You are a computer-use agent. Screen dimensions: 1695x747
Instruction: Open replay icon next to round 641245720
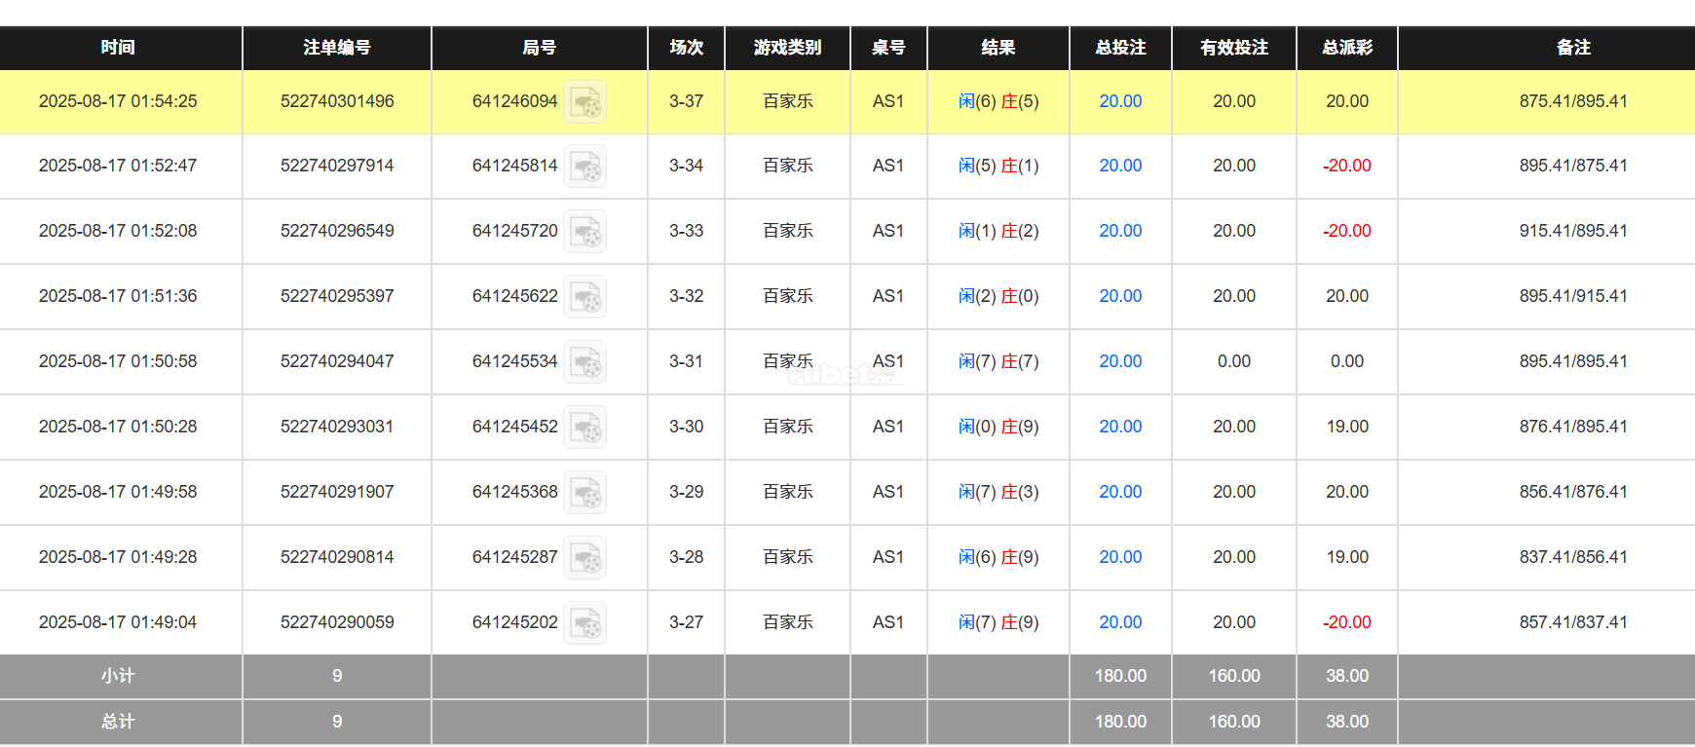pos(585,232)
